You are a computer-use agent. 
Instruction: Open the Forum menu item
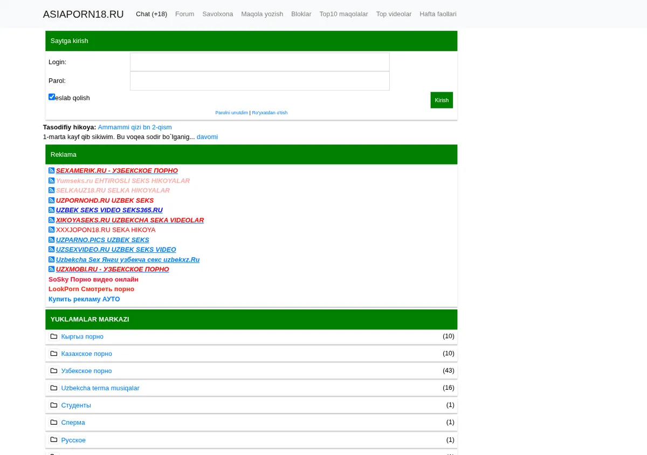pyautogui.click(x=184, y=14)
